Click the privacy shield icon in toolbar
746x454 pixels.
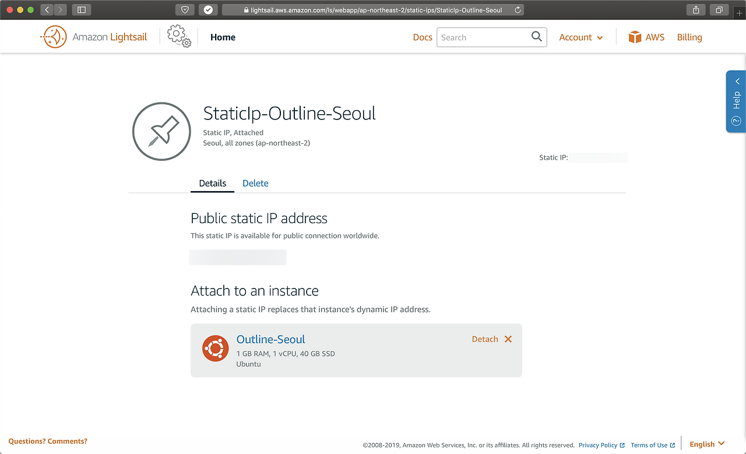(x=185, y=10)
